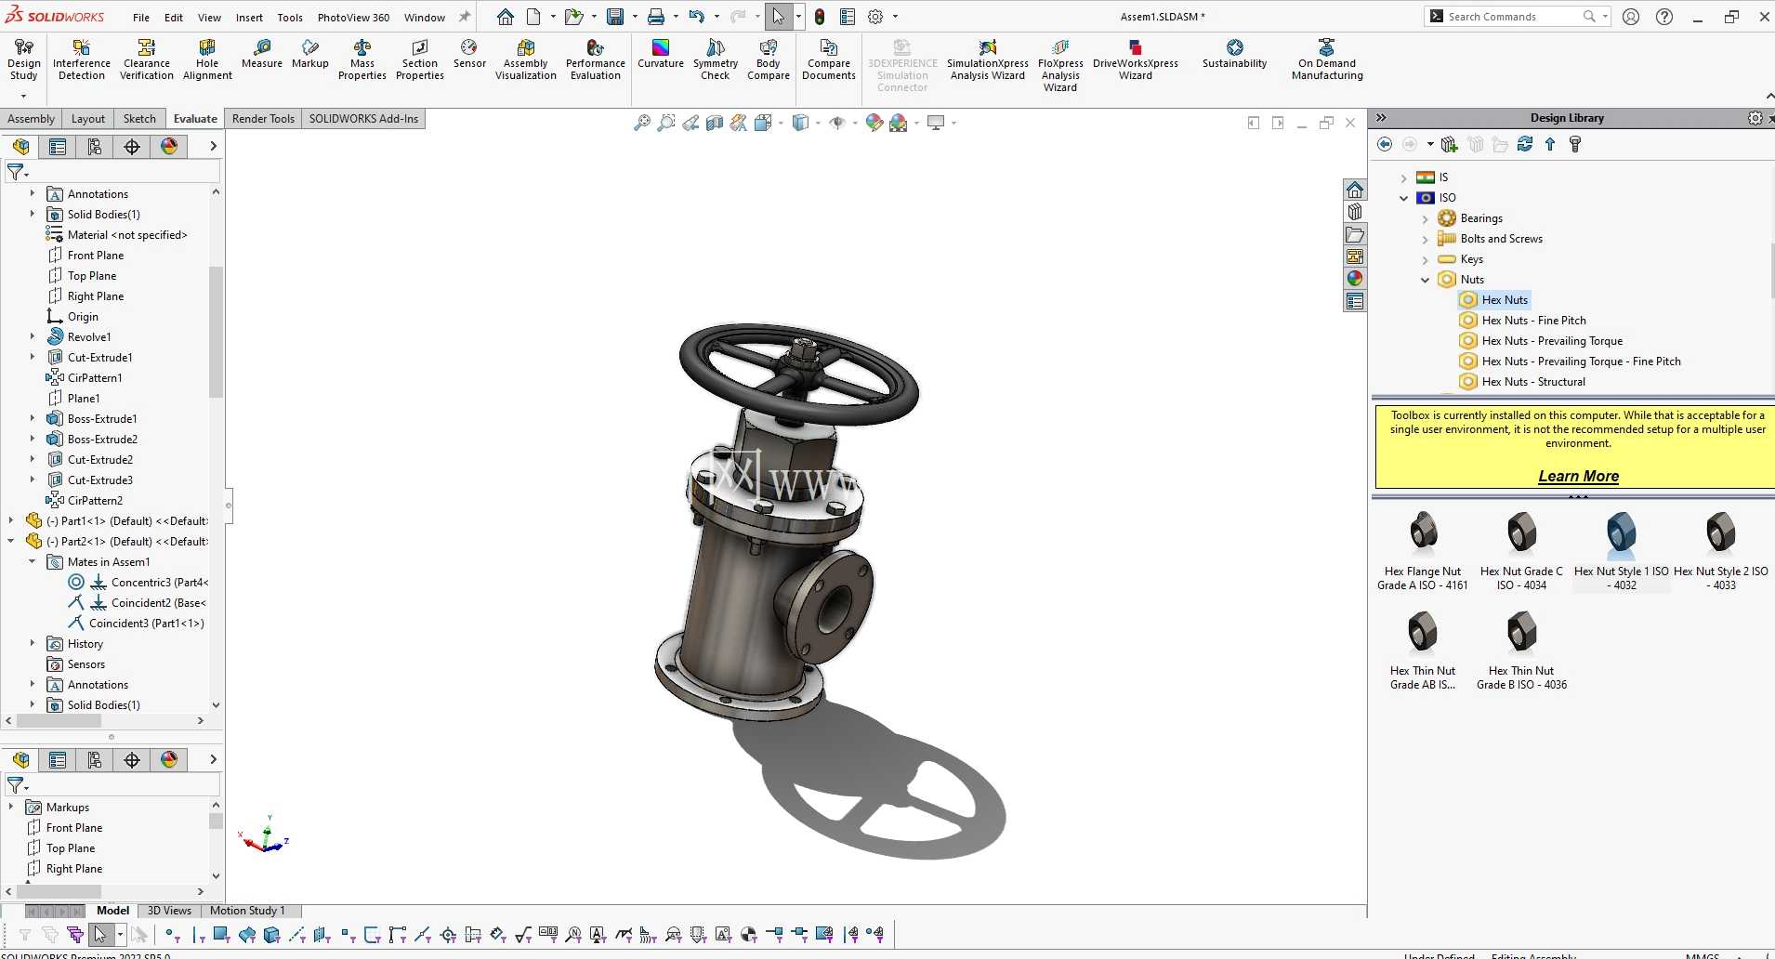
Task: Expand Boss-Extrude2 feature node
Action: [x=33, y=439]
